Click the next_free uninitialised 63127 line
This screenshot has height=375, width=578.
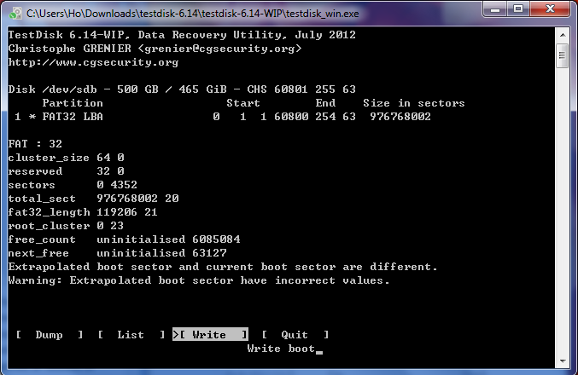click(x=117, y=253)
